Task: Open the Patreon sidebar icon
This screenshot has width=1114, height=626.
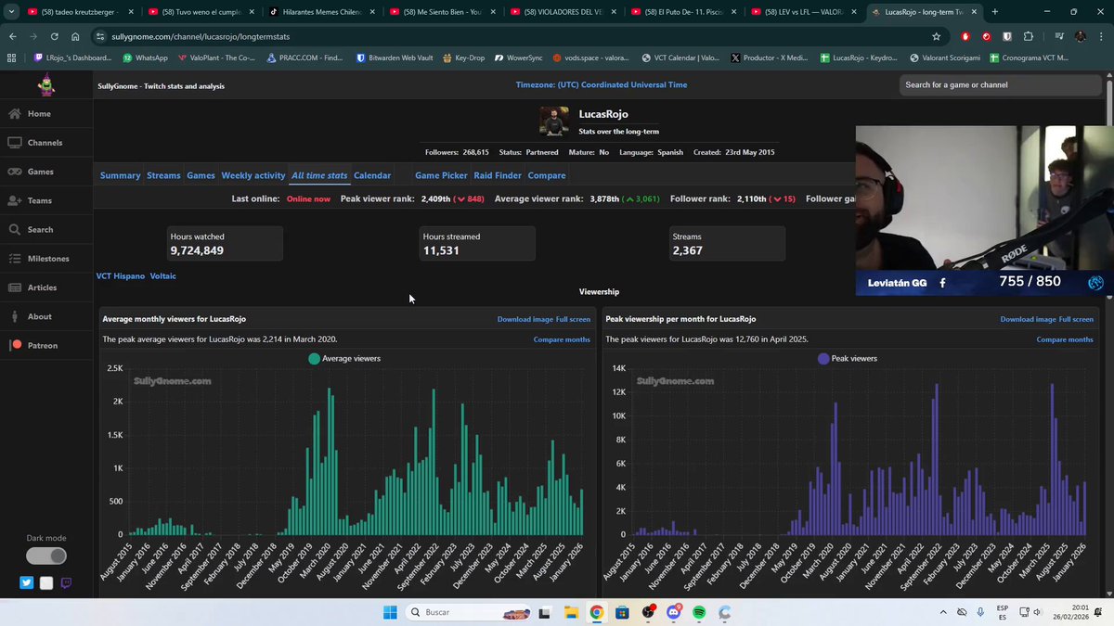Action: point(16,345)
